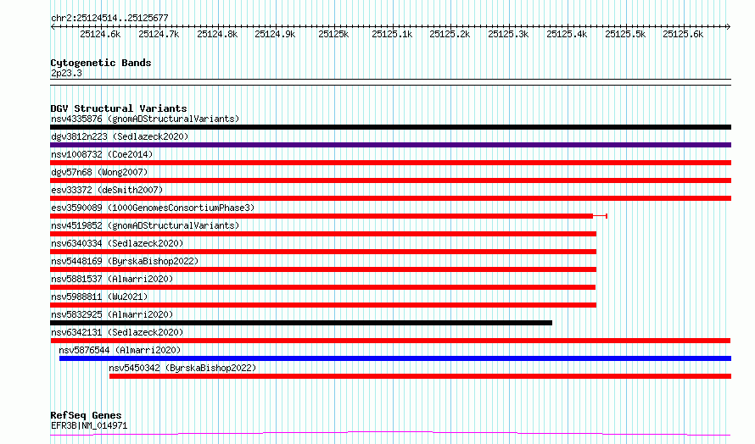This screenshot has height=444, width=755.
Task: Click the RefSeq Genes track title
Action: coord(86,415)
